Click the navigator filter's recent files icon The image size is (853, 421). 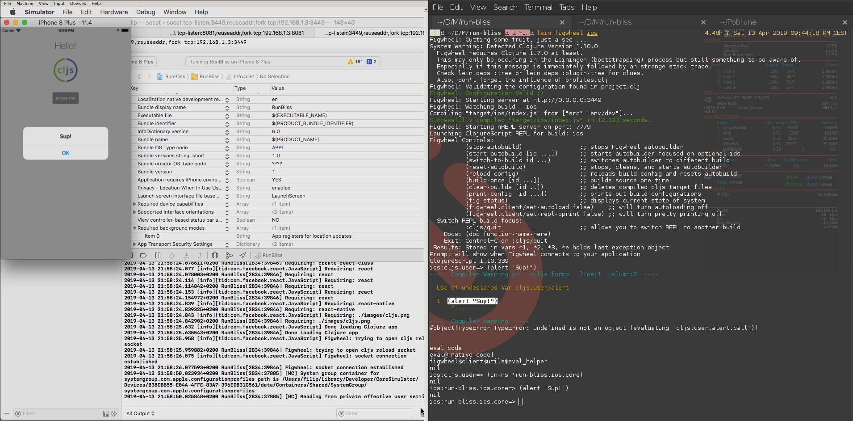(x=106, y=413)
